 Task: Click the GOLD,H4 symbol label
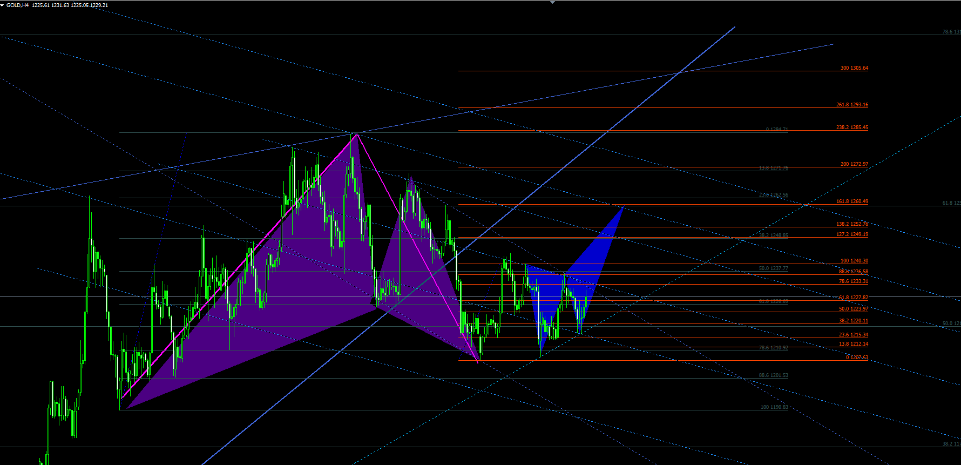tap(18, 5)
